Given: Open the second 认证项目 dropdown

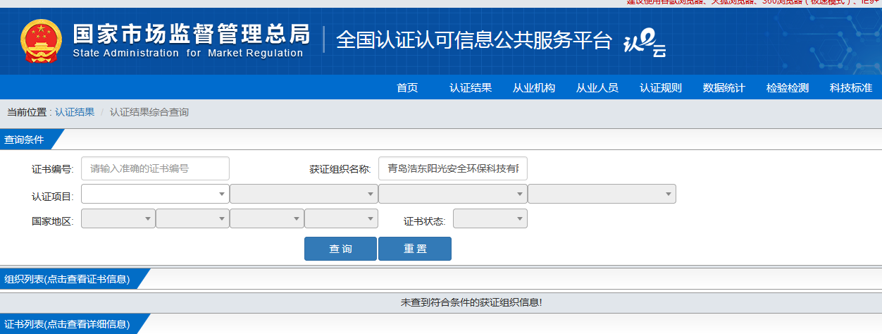Looking at the screenshot, I should coord(304,194).
